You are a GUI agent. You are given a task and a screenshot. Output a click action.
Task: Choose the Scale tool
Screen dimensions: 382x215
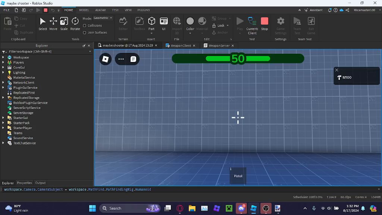(x=64, y=24)
